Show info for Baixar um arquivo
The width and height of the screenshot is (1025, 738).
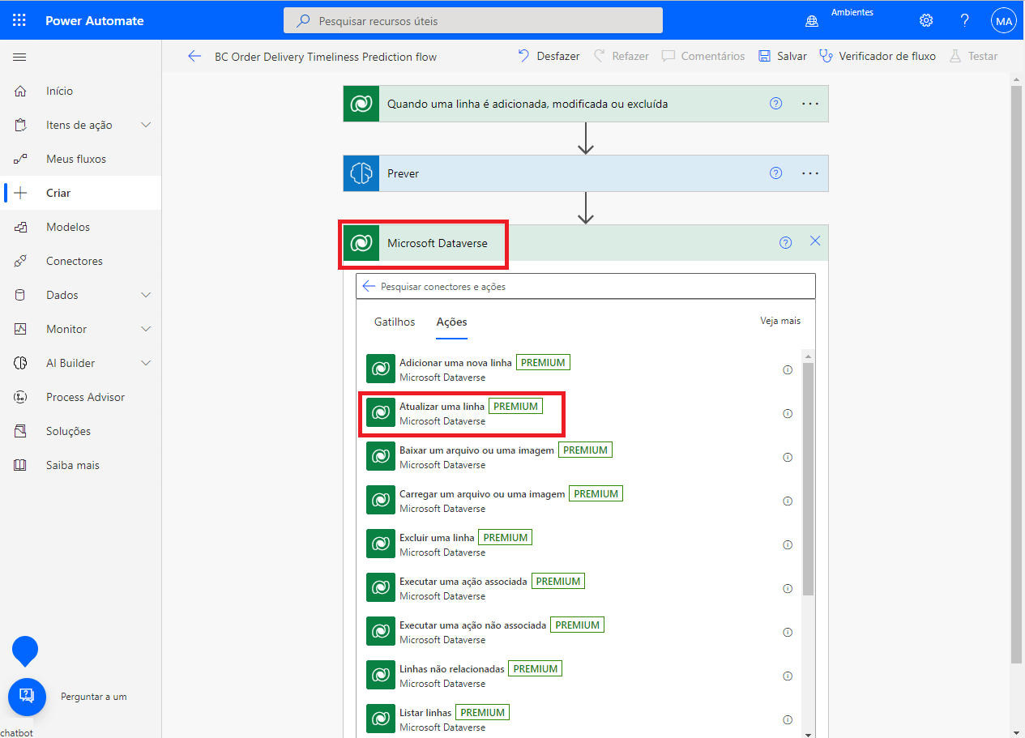[x=788, y=457]
